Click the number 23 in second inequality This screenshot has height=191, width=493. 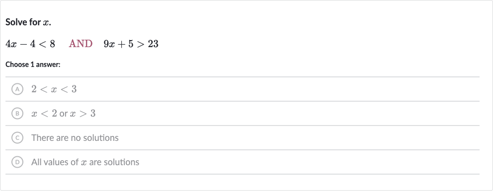[153, 44]
